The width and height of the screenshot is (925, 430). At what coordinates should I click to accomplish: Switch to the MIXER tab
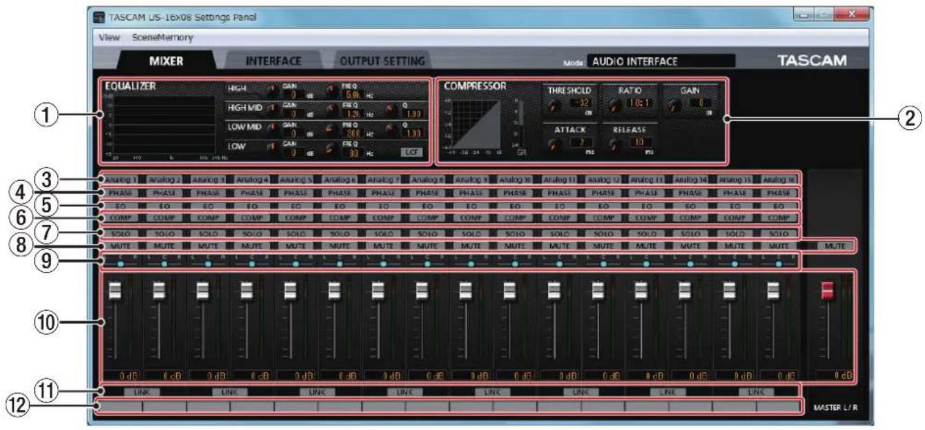tap(166, 61)
